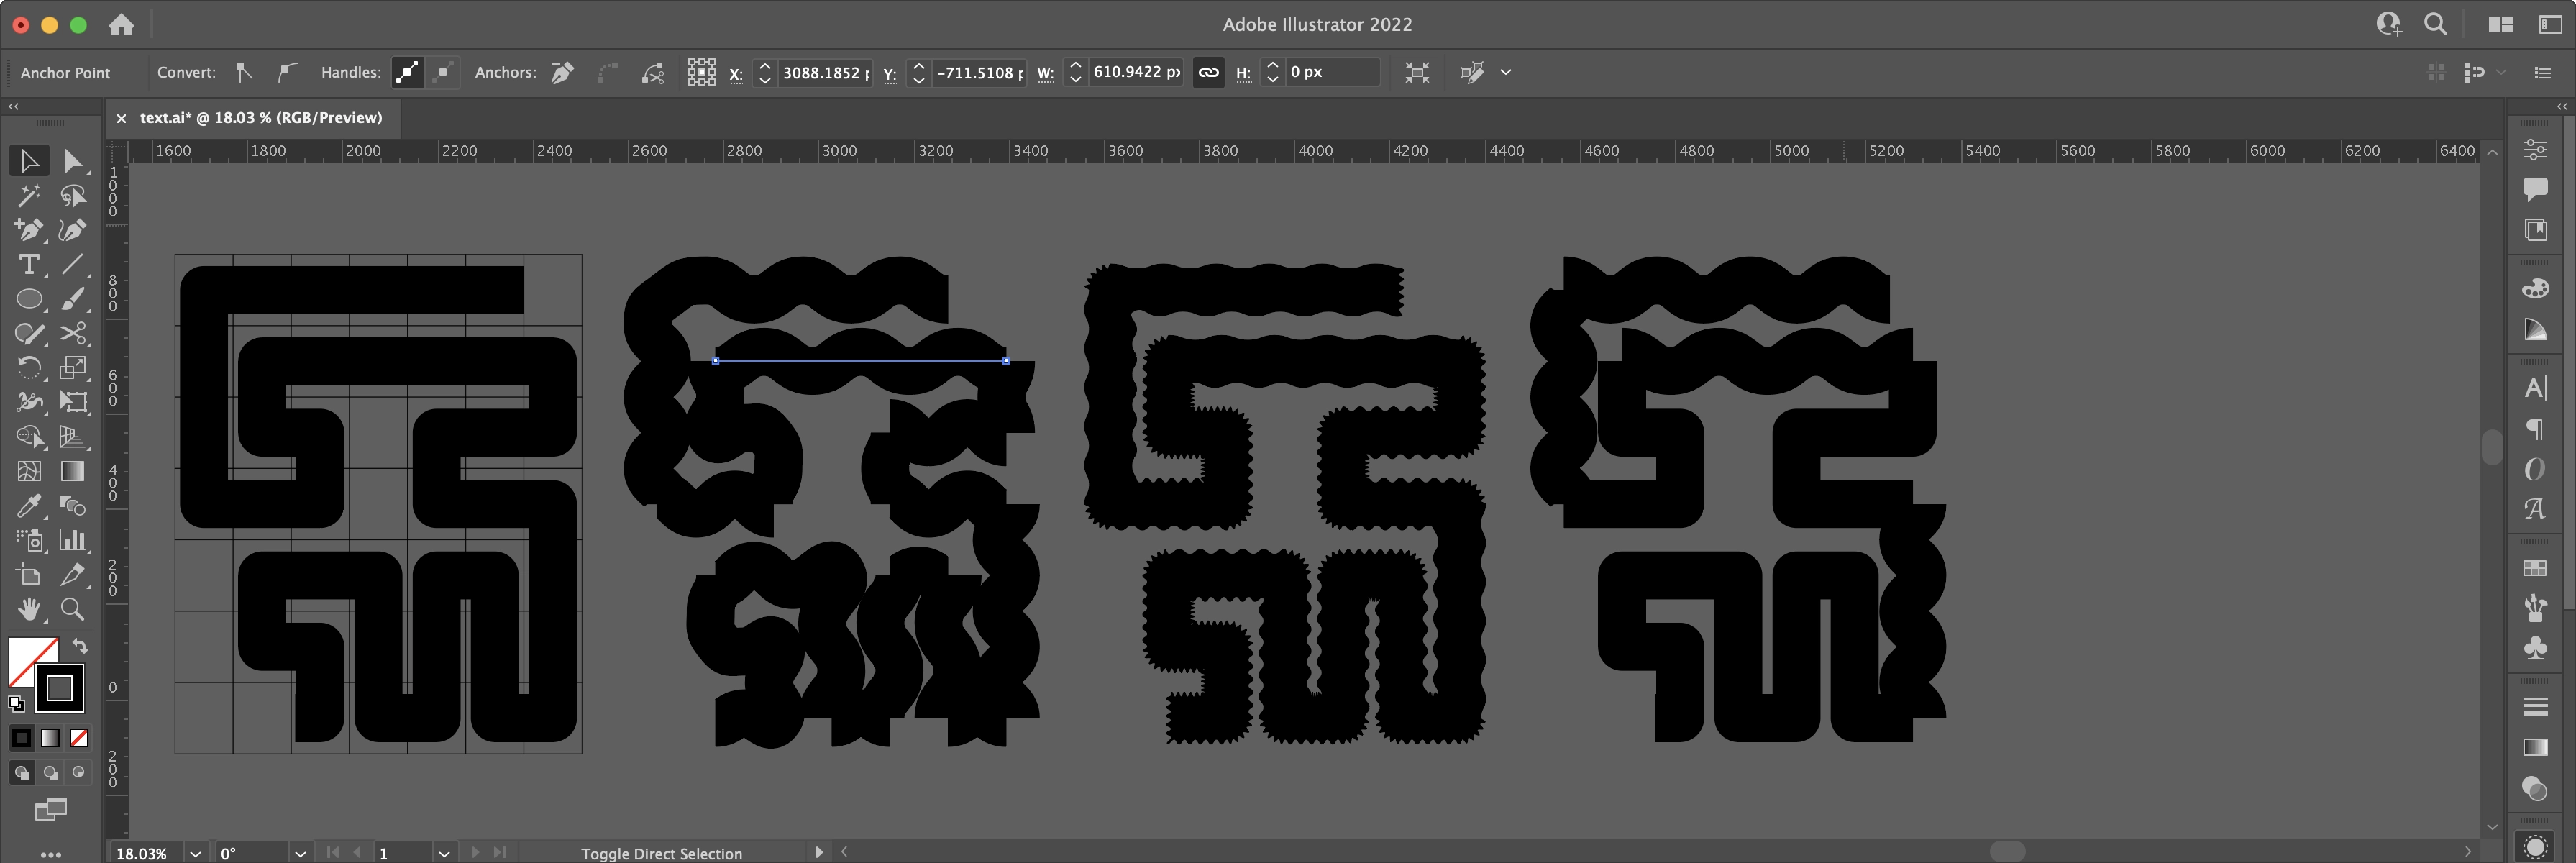Open the Edit Toolbar three dots
Viewport: 2576px width, 863px height.
tap(51, 854)
